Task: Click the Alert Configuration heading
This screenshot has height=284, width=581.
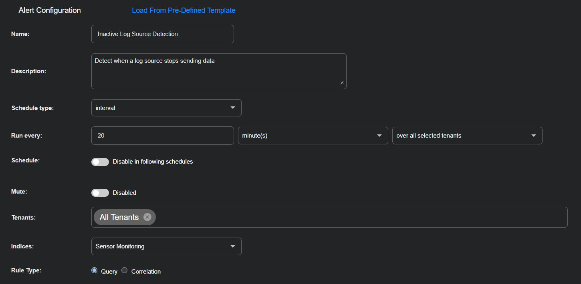Action: tap(49, 10)
